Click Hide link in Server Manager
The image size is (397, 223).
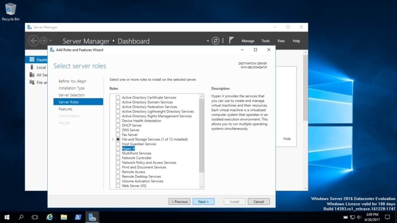click(287, 138)
